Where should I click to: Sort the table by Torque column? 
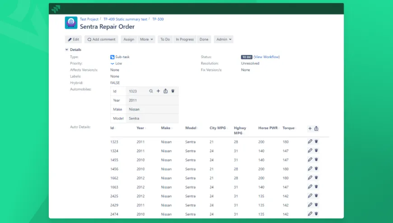tap(289, 128)
